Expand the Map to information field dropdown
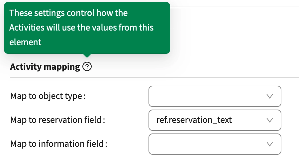This screenshot has height=168, width=299. [215, 144]
